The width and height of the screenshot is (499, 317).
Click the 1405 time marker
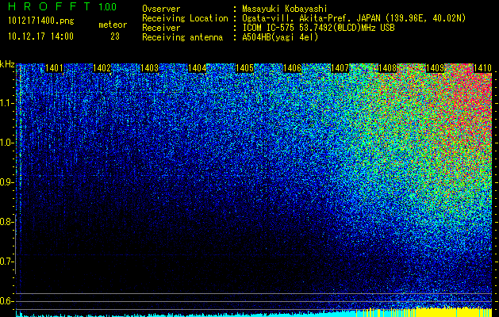(x=244, y=68)
